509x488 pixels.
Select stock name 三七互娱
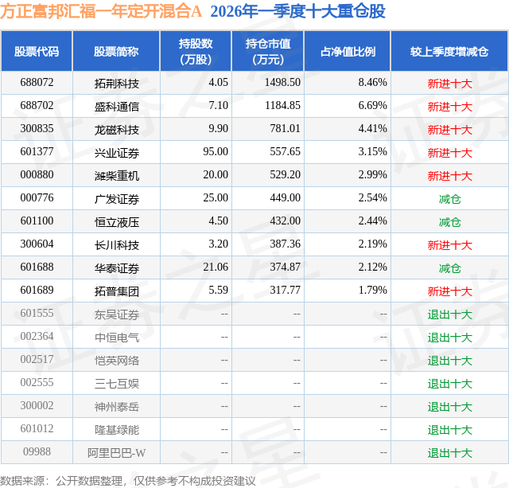click(117, 384)
